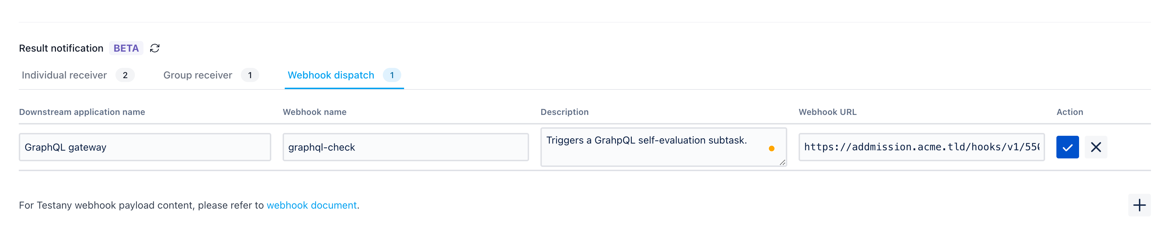The width and height of the screenshot is (1163, 227).
Task: Click the Webhook dispatch count badge
Action: 392,75
